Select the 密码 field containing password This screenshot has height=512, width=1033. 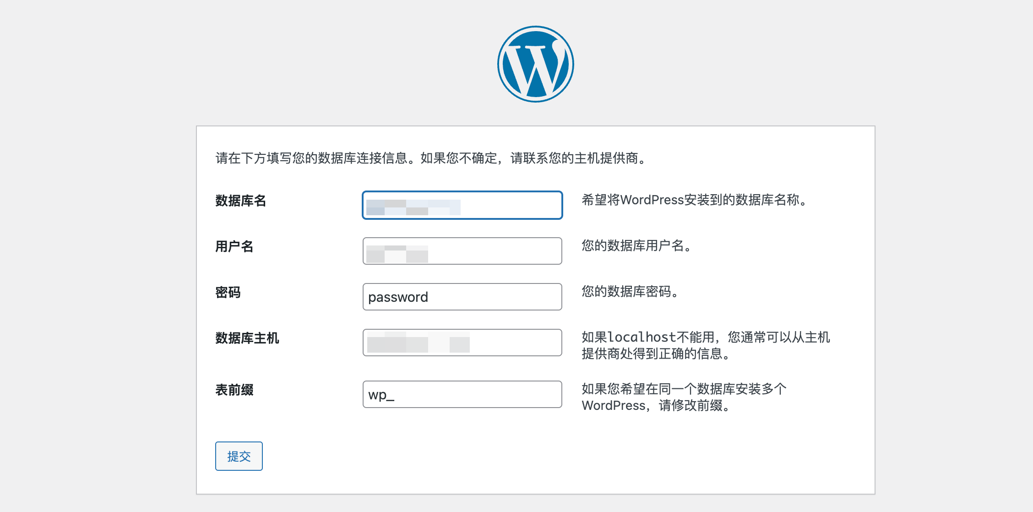pyautogui.click(x=462, y=297)
